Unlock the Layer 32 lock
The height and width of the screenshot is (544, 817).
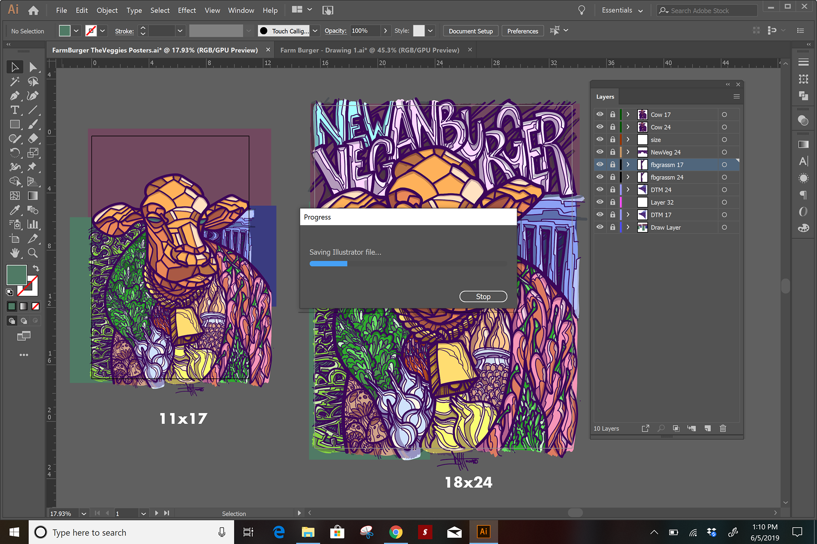coord(612,202)
